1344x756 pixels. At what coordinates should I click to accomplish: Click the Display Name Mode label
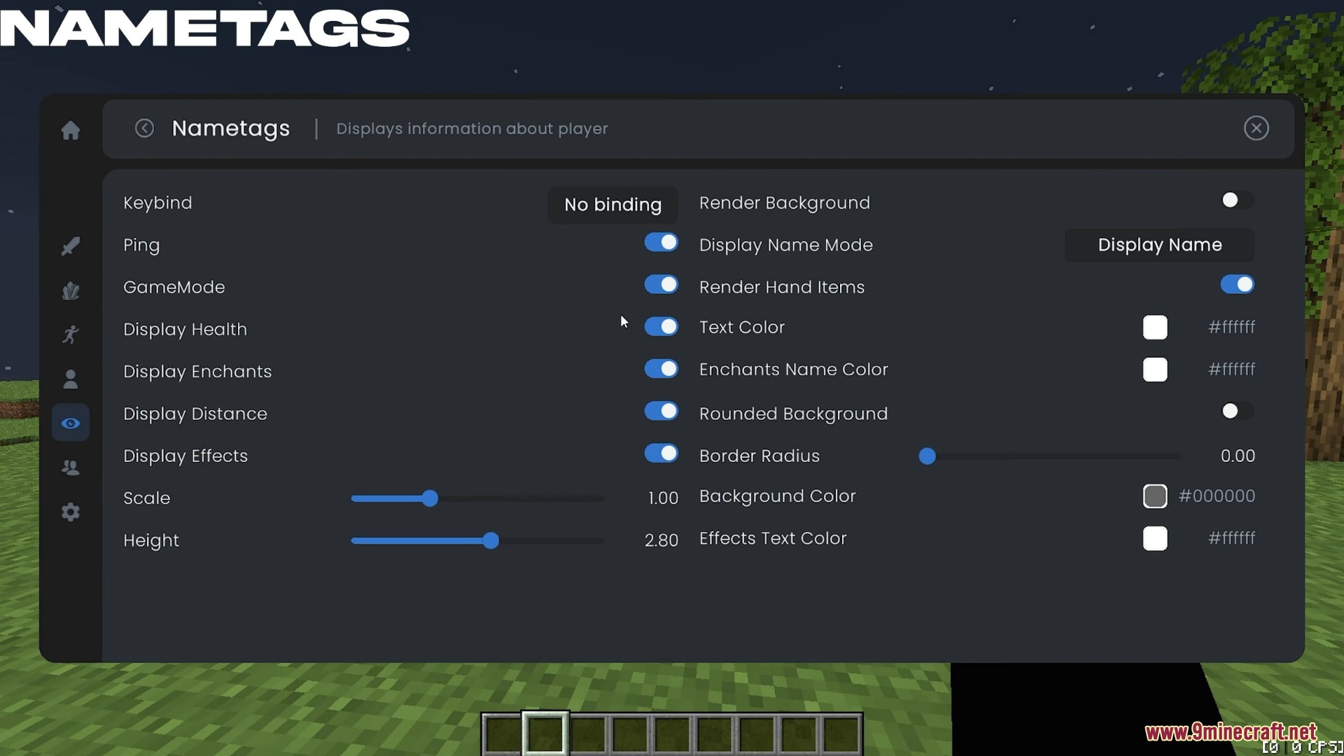coord(786,245)
